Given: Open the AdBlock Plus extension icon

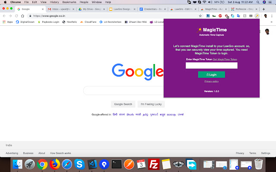Looking at the screenshot, I should coord(220,16).
